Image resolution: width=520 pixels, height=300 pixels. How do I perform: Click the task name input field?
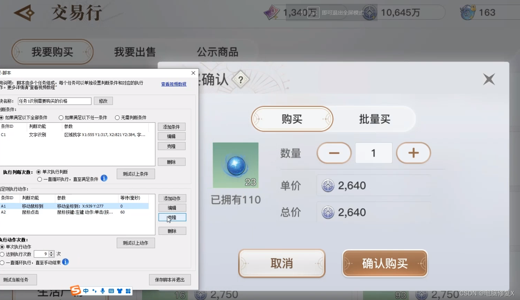[x=55, y=101]
